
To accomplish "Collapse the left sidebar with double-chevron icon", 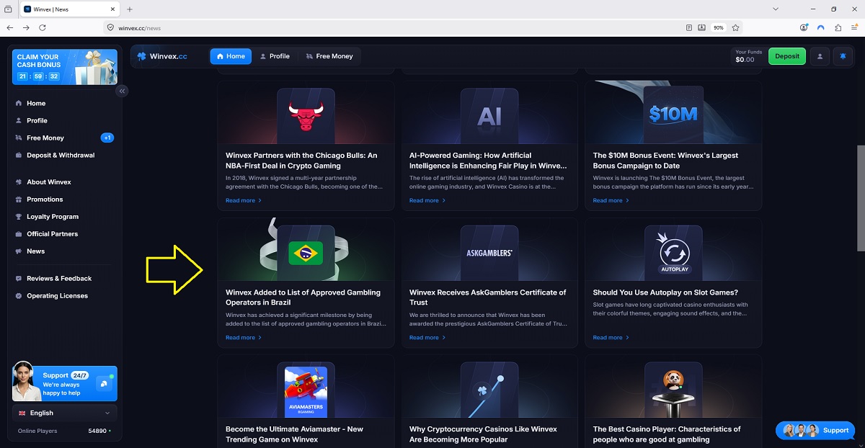I will (122, 91).
